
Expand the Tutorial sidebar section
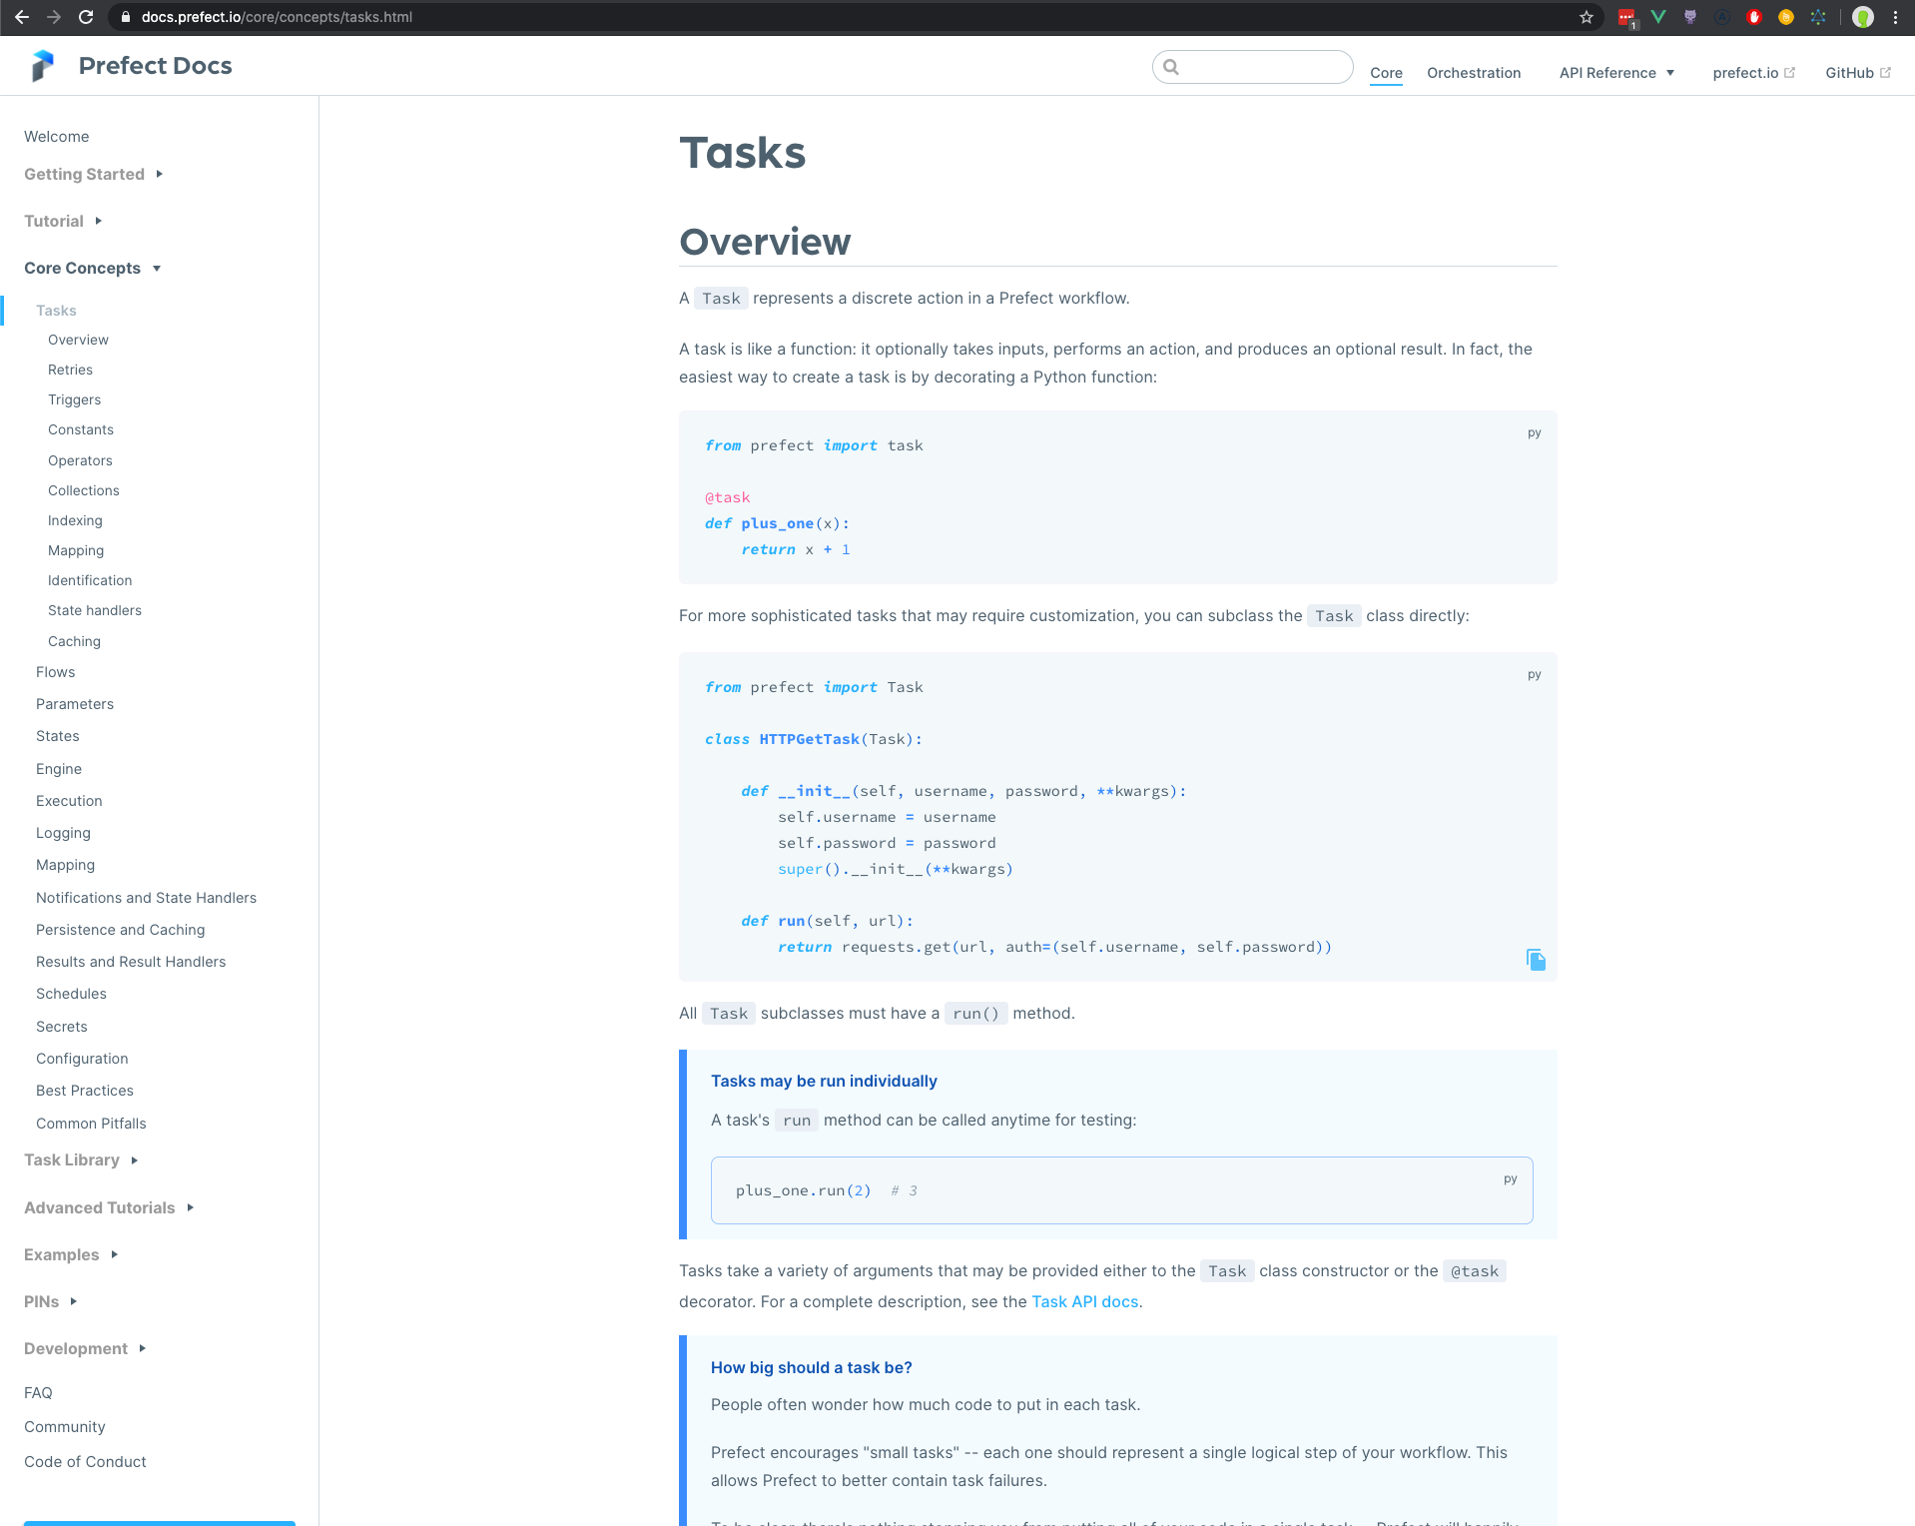click(x=63, y=221)
